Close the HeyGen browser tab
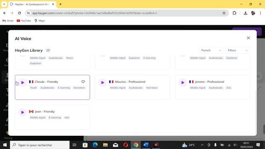The image size is (265, 149). pos(53,4)
